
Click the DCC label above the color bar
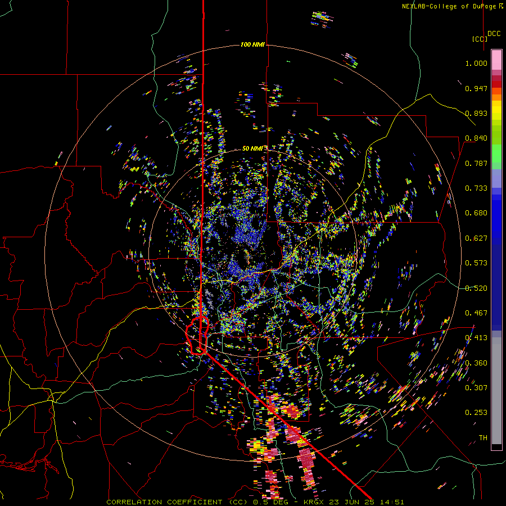coord(494,34)
